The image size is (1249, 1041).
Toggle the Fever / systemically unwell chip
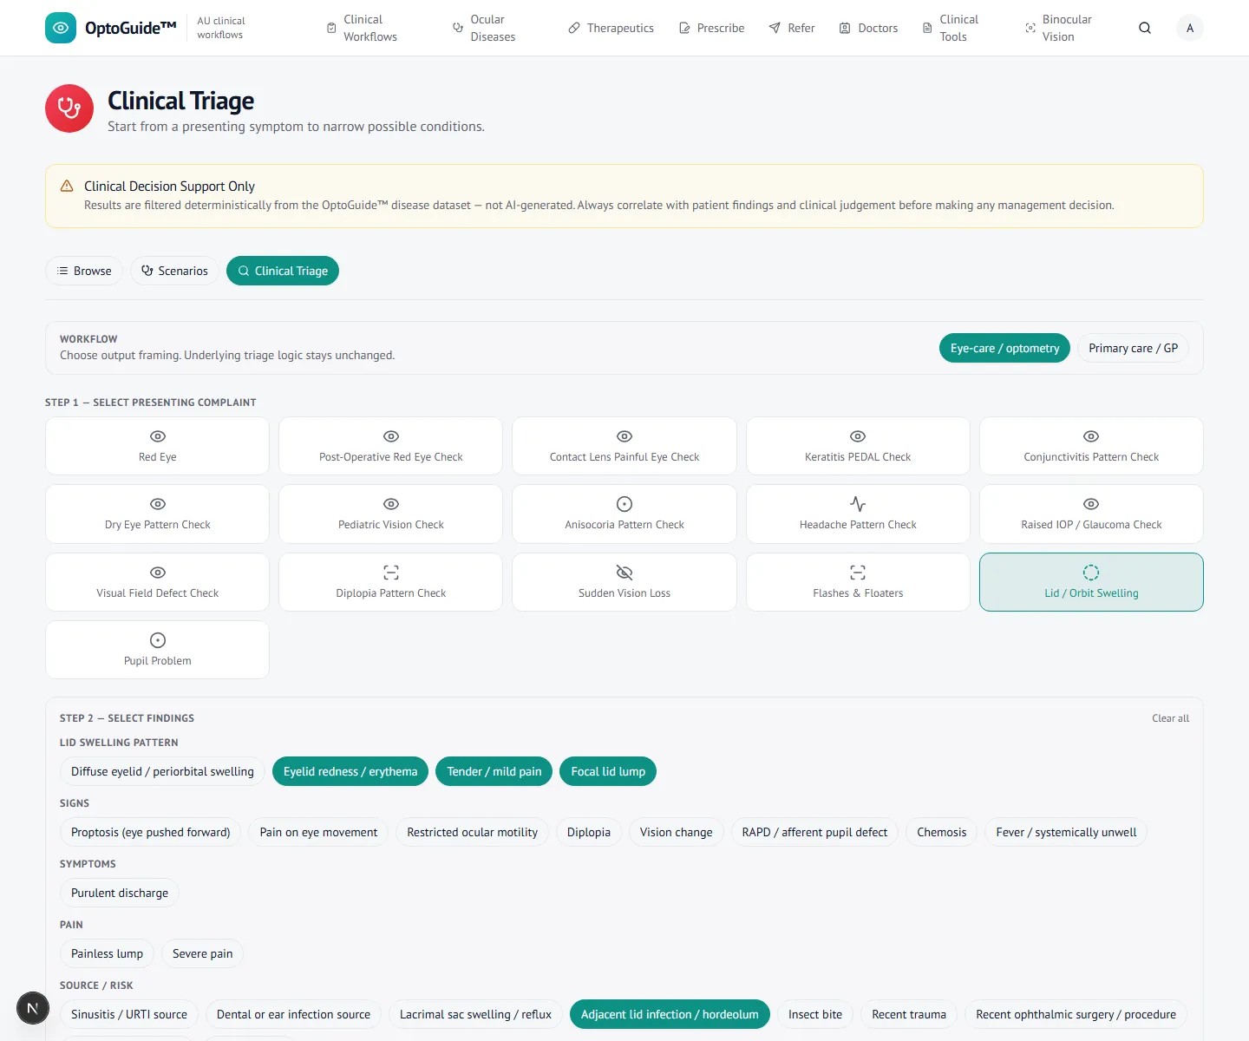pos(1066,832)
